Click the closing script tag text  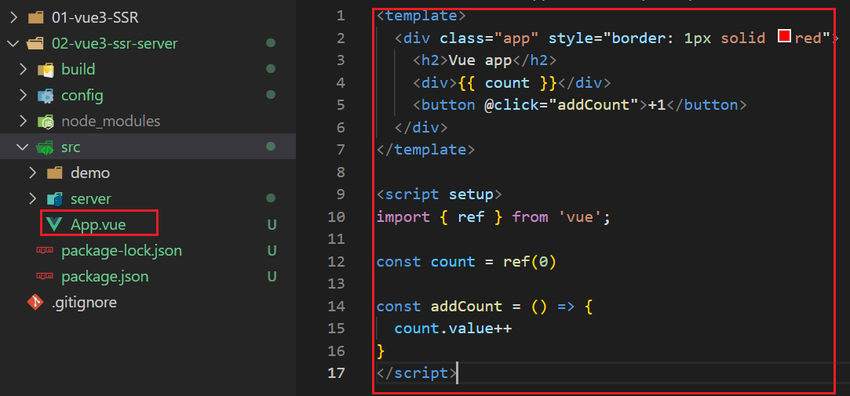417,372
